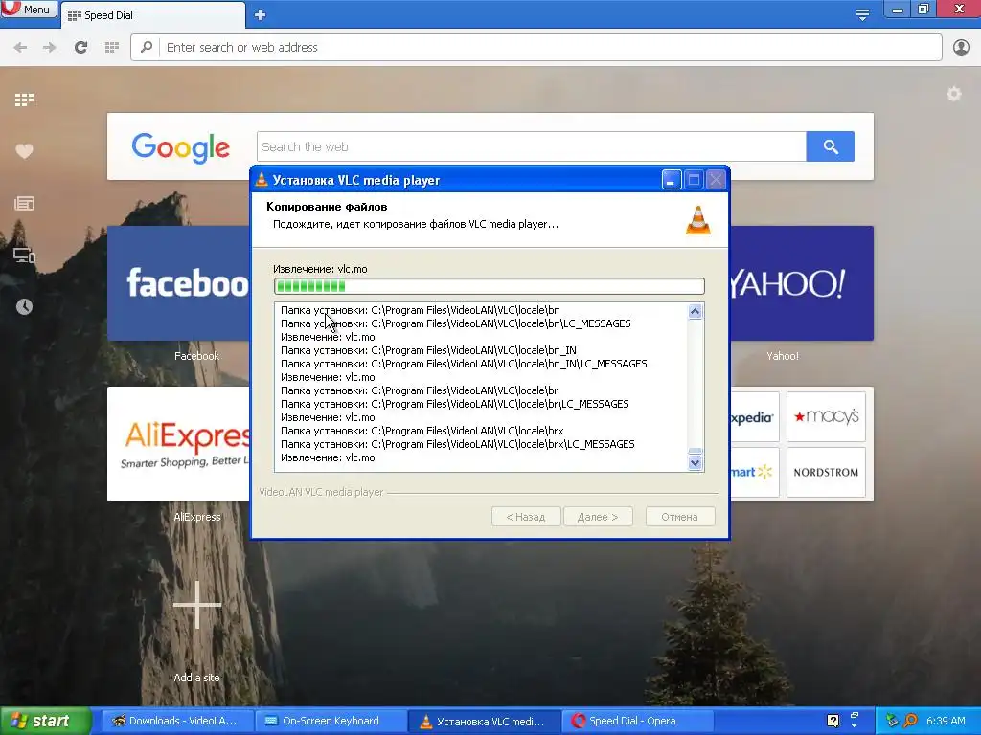Click the Отмена button in installer
This screenshot has width=981, height=735.
[x=680, y=517]
